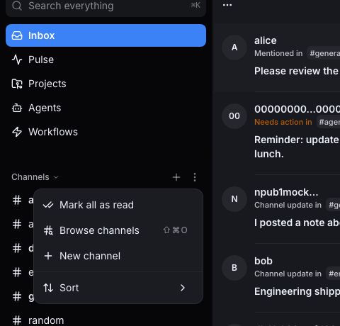The image size is (340, 326).
Task: Open the Inbox view
Action: (106, 35)
